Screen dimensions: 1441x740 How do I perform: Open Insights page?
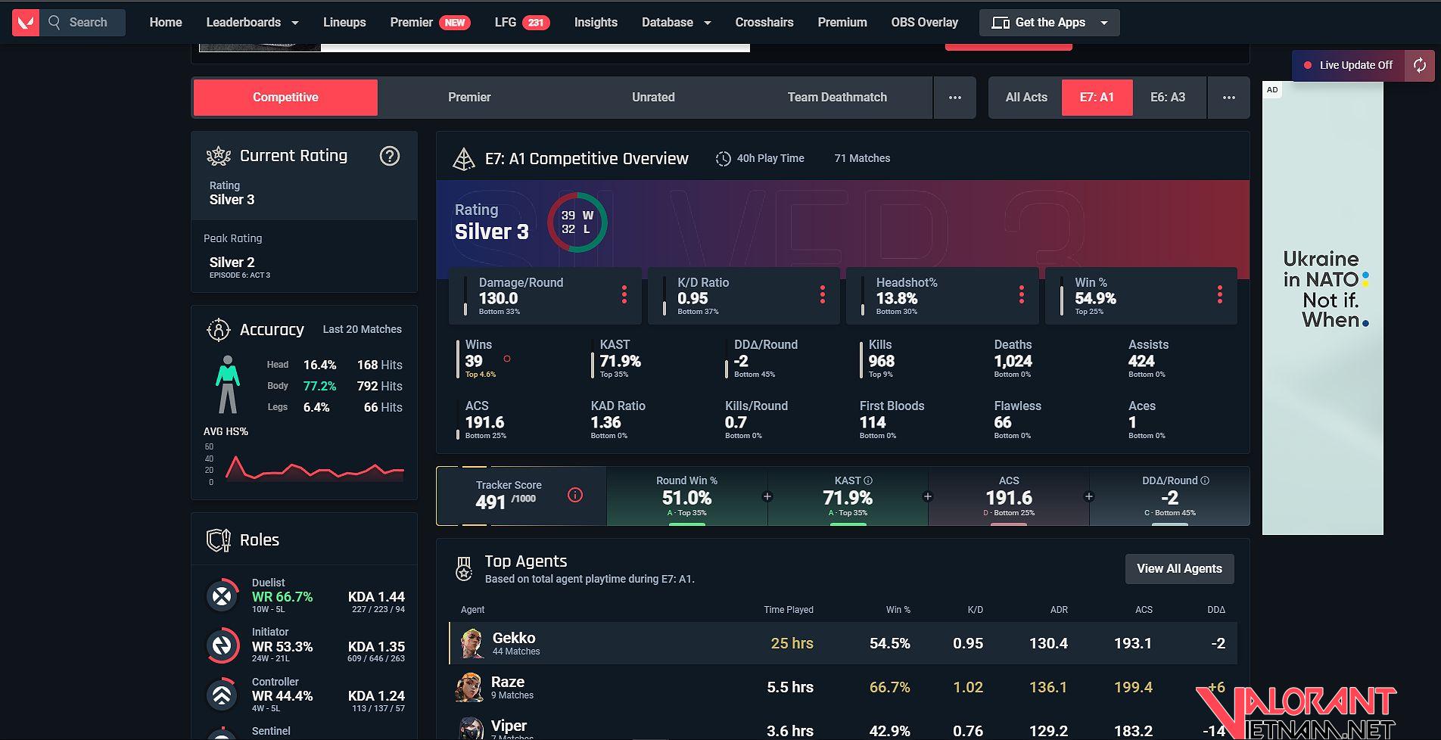[596, 23]
